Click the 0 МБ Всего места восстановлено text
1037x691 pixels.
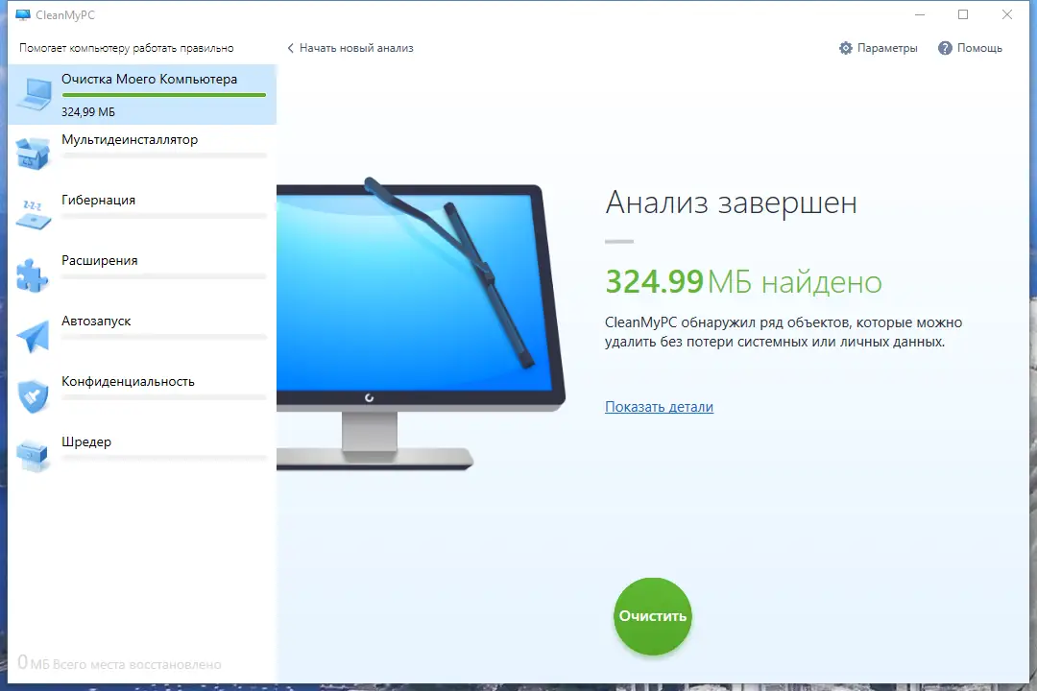click(119, 662)
